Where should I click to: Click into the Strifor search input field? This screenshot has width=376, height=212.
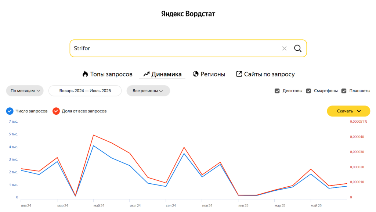coord(173,48)
